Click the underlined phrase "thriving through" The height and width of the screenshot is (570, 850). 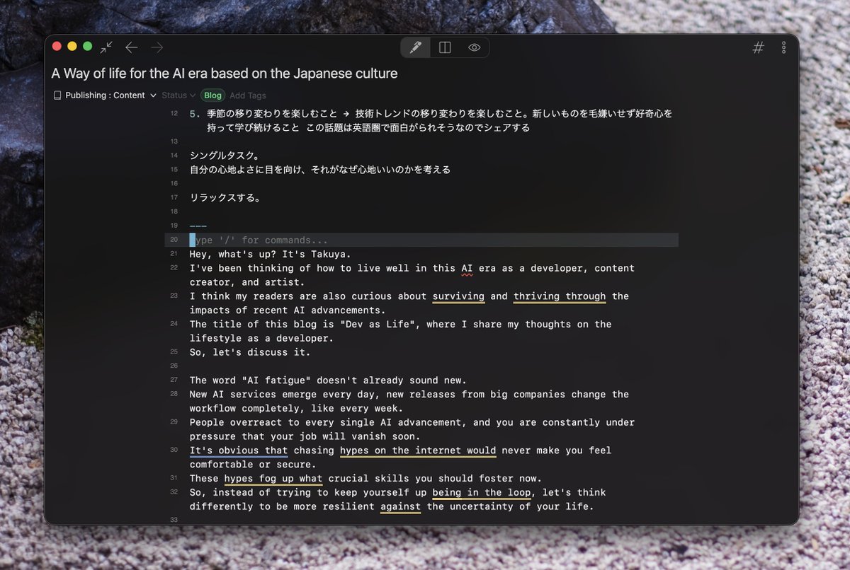(560, 296)
